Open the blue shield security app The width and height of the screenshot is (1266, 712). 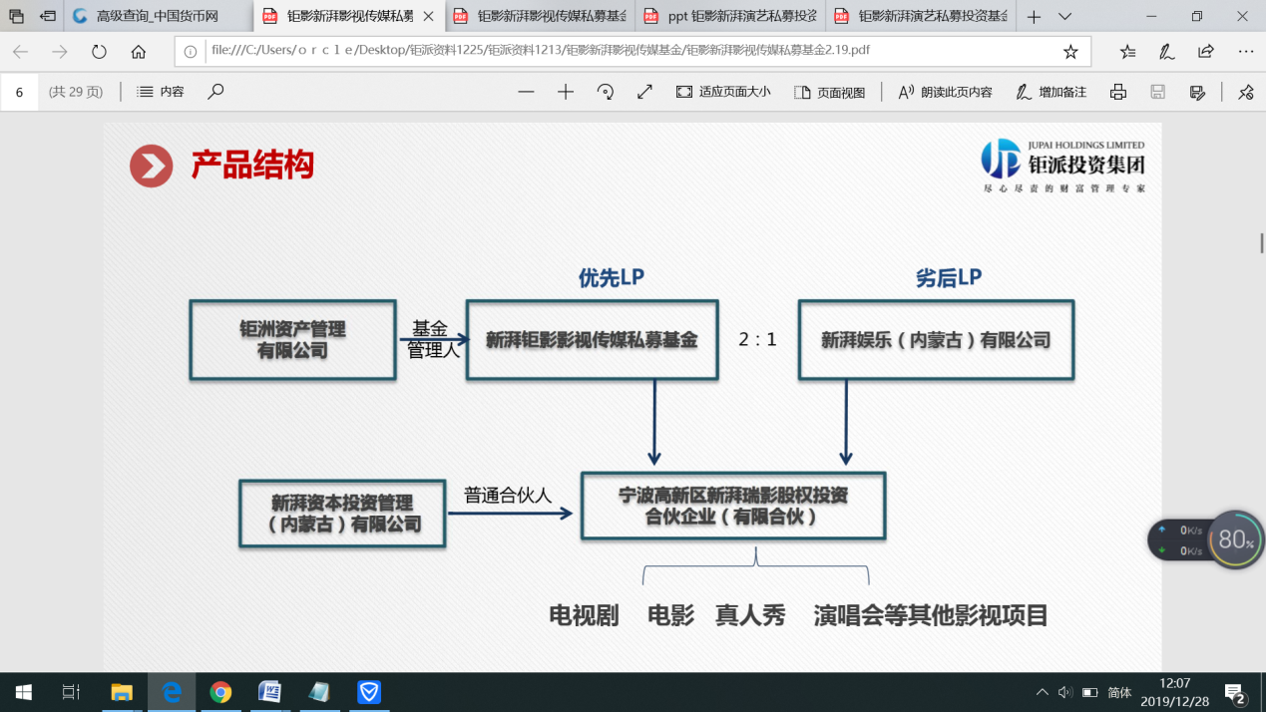tap(368, 692)
